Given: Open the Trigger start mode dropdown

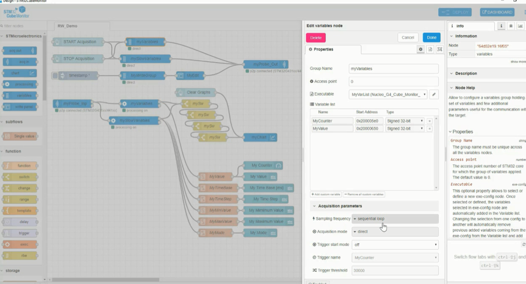Looking at the screenshot, I should point(395,244).
